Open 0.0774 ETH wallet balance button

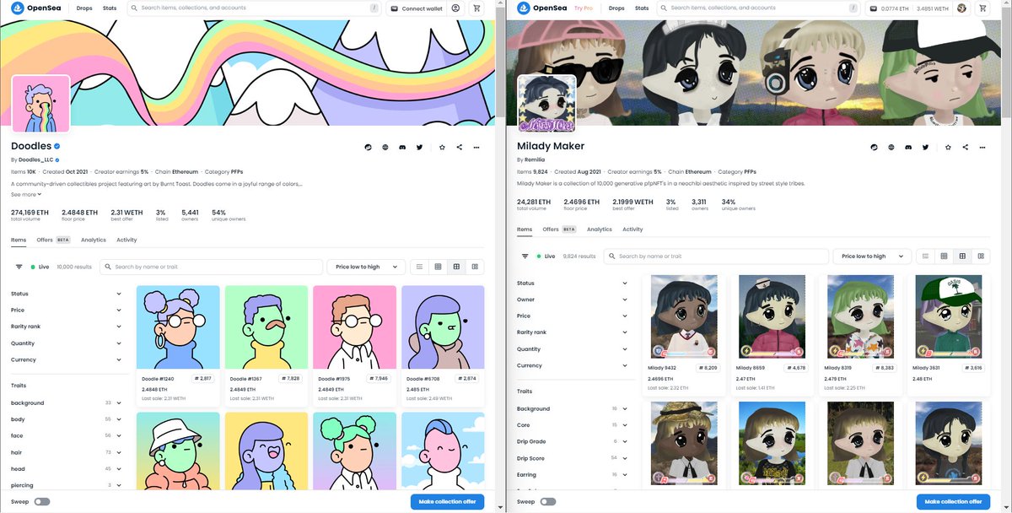[x=887, y=8]
